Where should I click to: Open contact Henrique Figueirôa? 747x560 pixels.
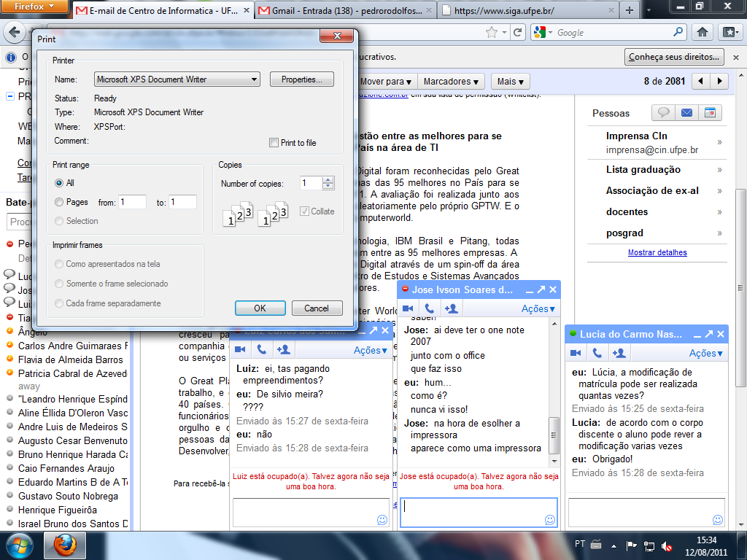57,510
